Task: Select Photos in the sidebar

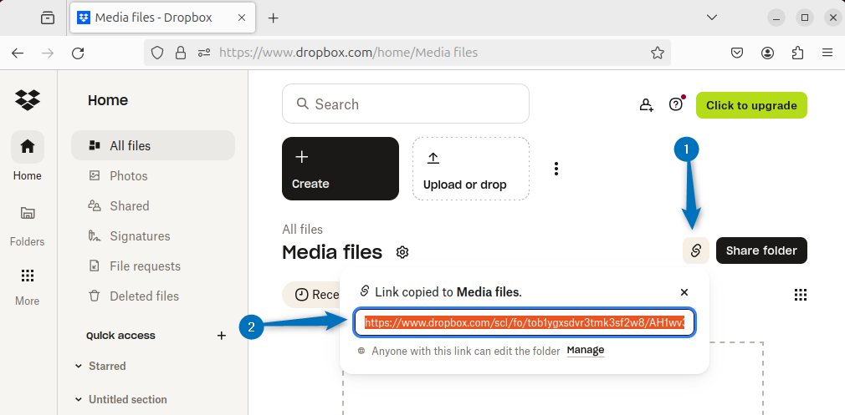Action: (x=128, y=176)
